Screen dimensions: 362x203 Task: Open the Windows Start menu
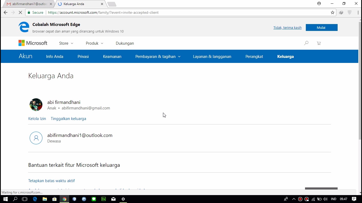click(5, 199)
